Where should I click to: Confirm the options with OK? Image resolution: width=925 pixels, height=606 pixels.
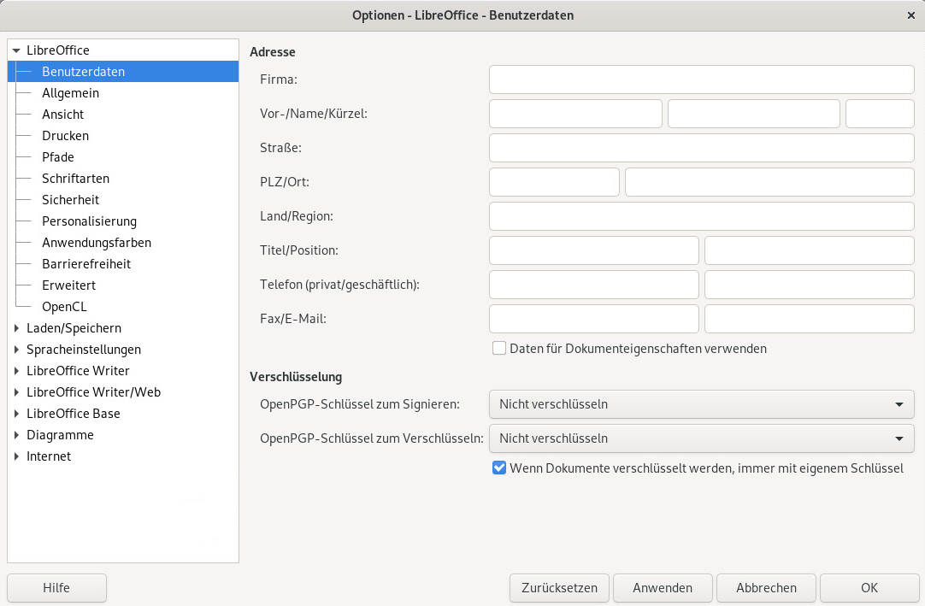[869, 588]
